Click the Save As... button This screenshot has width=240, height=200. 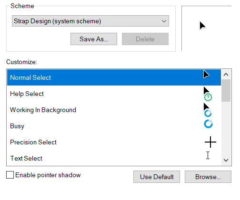(94, 39)
